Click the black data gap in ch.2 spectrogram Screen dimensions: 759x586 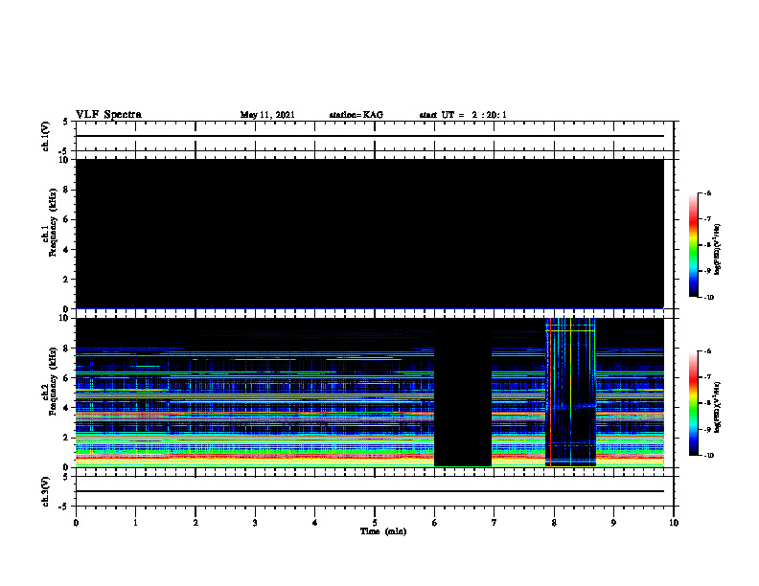click(463, 393)
